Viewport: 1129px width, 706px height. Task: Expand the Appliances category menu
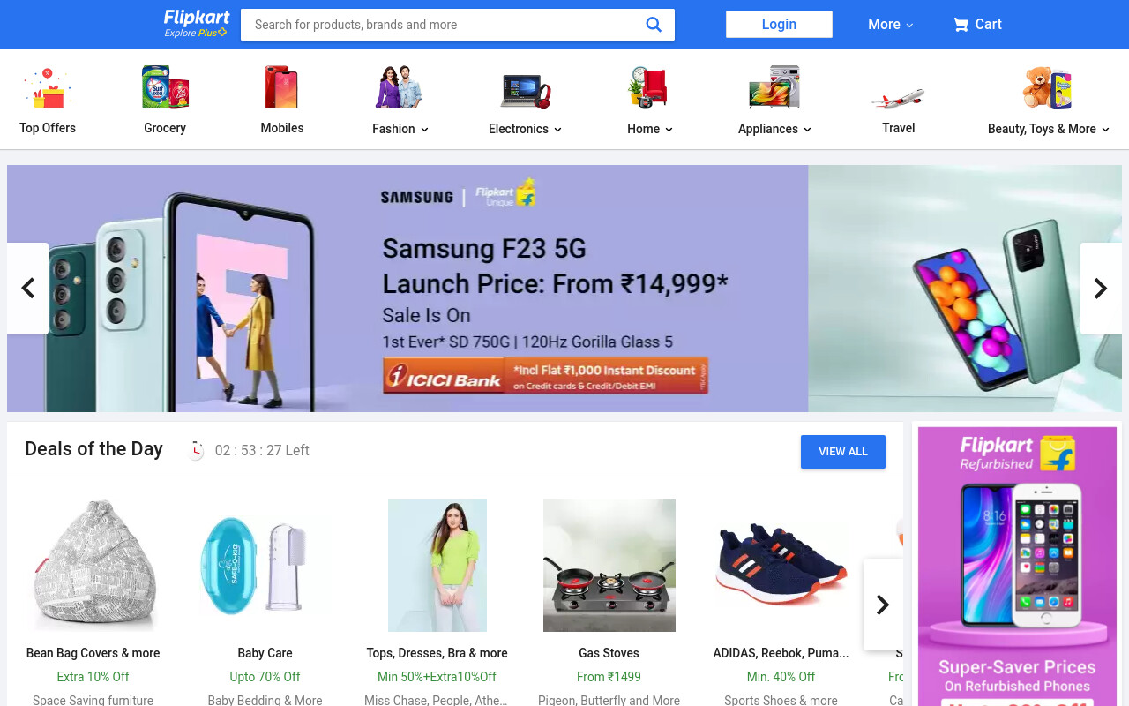[774, 129]
